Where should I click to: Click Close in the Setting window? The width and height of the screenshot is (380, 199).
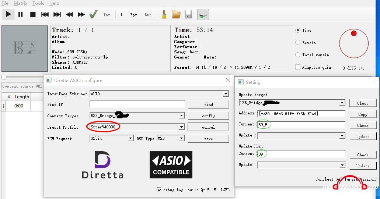(363, 103)
